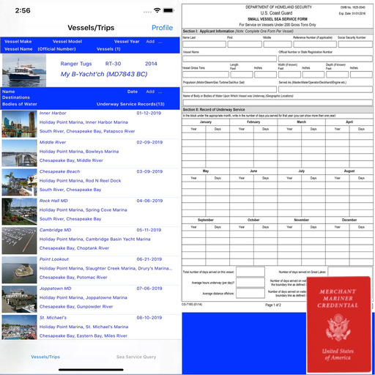The image size is (375, 375).
Task: Click 'Chesapeake Bay, Middle River' waters text
Action: pos(71,160)
